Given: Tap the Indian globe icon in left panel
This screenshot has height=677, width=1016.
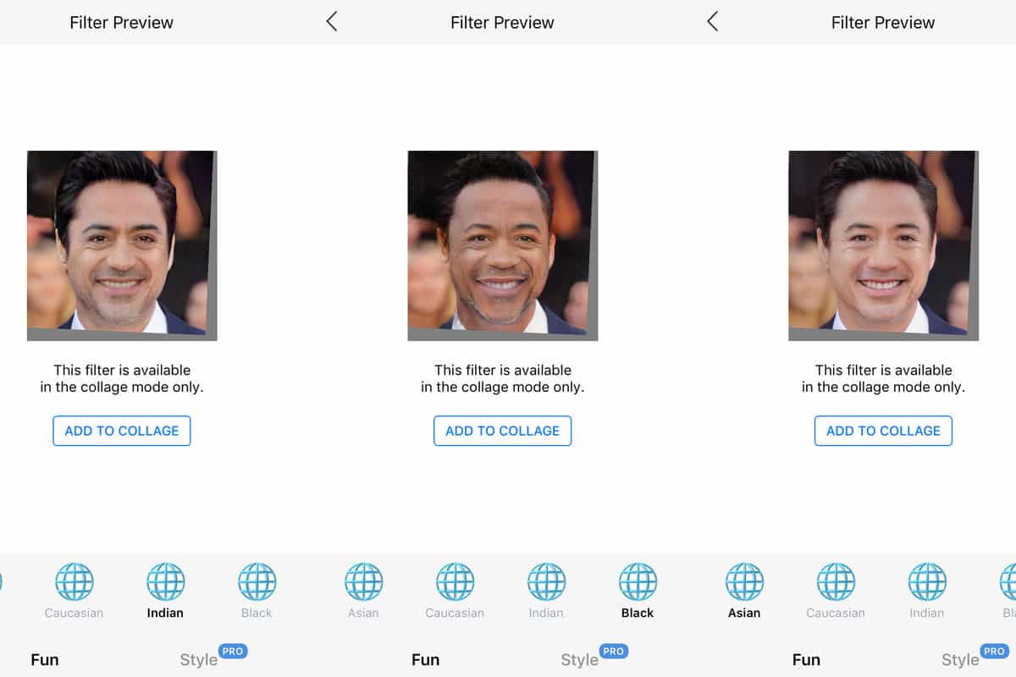Looking at the screenshot, I should (x=166, y=581).
